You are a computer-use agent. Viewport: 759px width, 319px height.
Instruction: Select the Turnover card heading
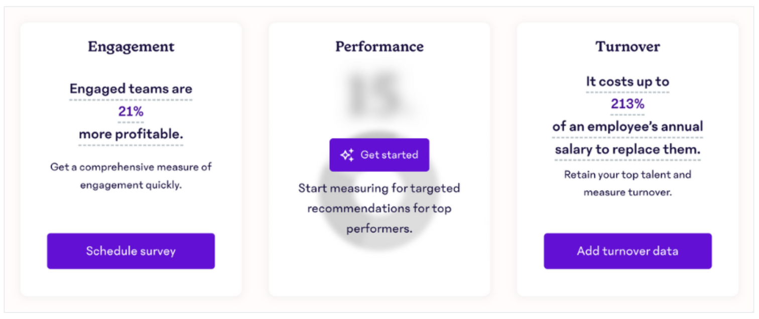(x=627, y=47)
